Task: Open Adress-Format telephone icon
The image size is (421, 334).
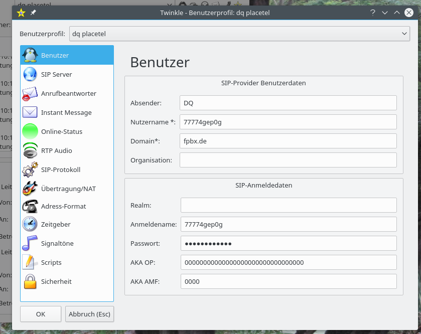Action: coord(30,207)
